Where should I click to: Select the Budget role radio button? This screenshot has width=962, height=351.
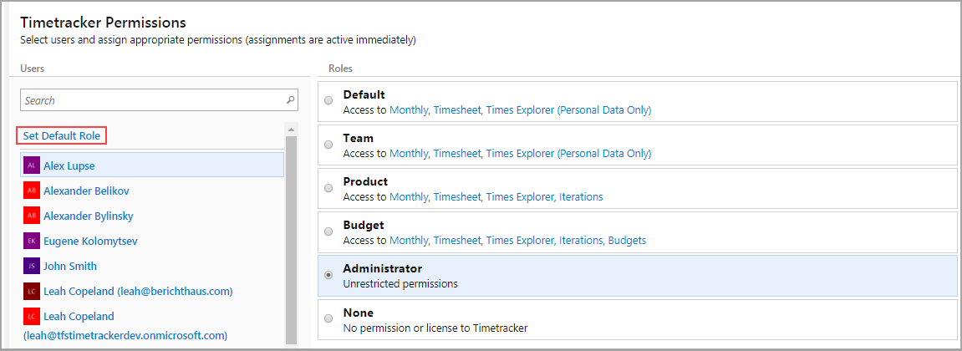point(328,231)
